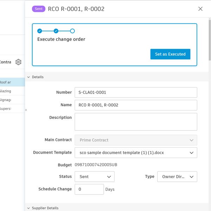Click the purple Sent status badge
211x211 pixels.
[39, 9]
